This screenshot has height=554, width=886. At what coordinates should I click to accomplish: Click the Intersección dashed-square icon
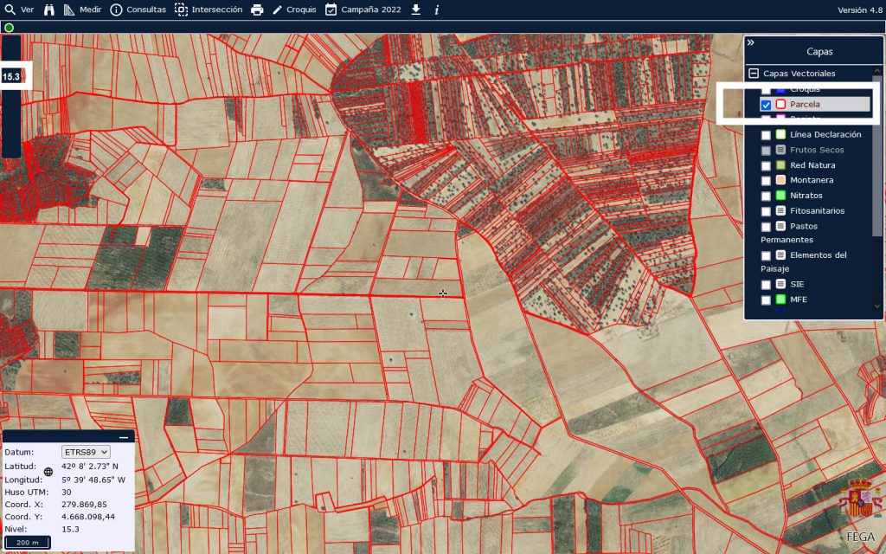[181, 10]
